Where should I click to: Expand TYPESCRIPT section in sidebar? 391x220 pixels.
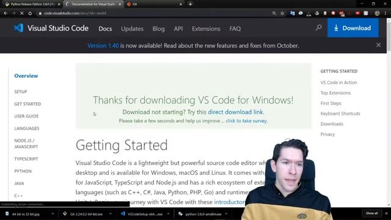pos(26,159)
